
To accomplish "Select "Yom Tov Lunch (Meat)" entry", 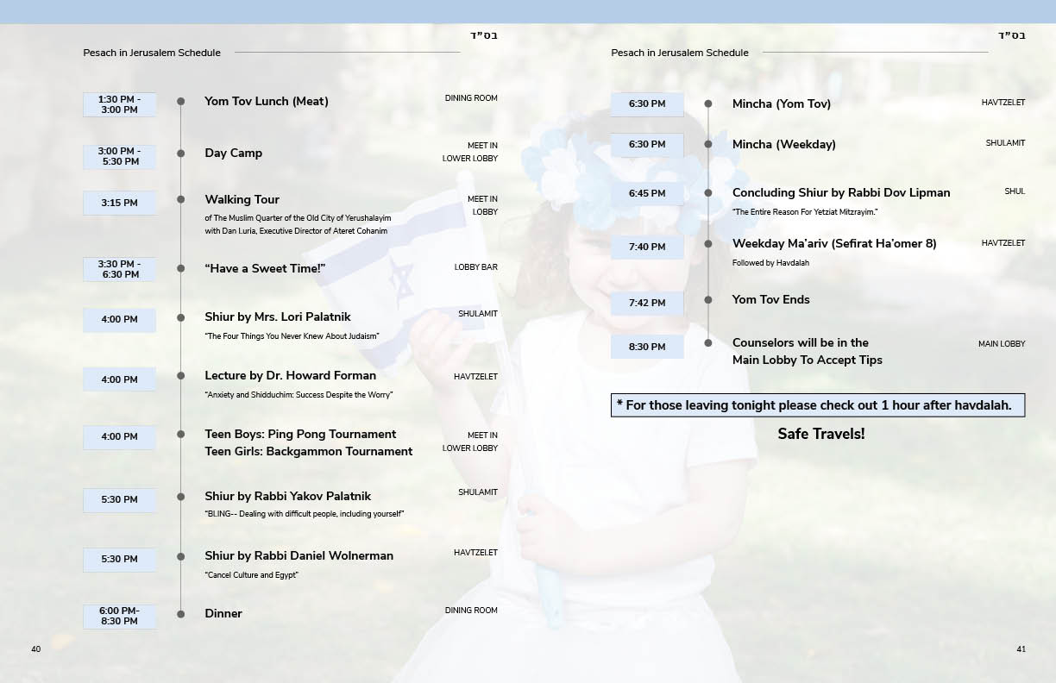I will [x=266, y=101].
